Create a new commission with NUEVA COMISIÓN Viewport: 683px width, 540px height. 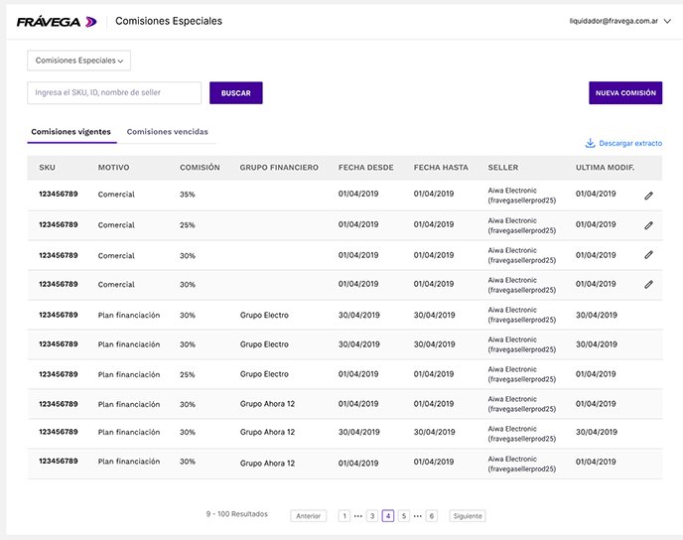pos(625,92)
